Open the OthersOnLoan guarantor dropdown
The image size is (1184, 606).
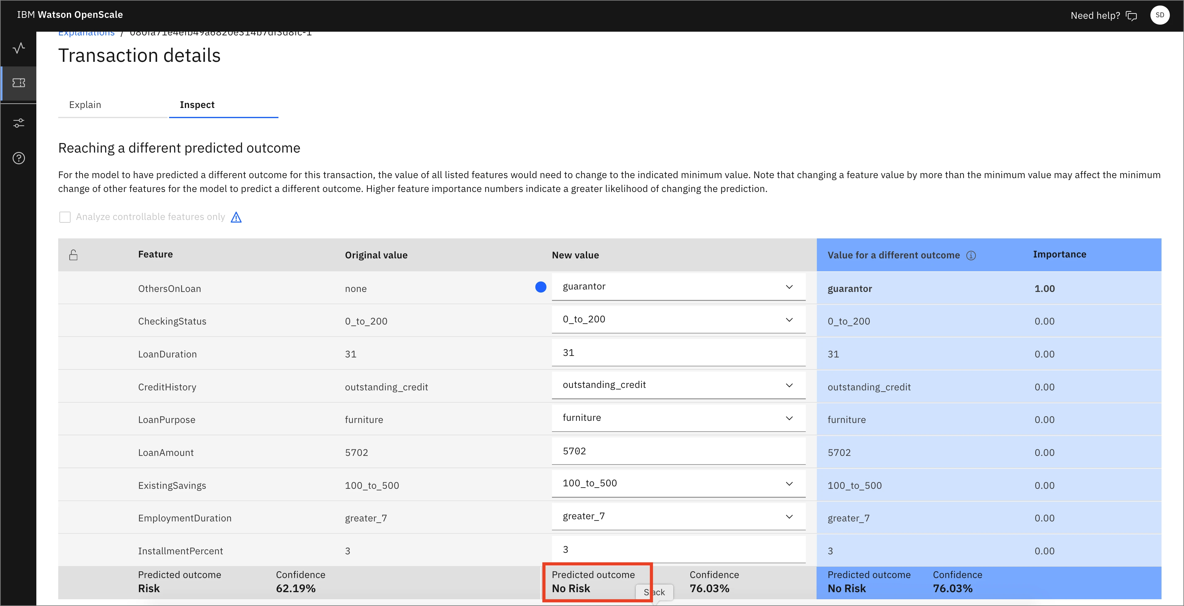point(679,287)
